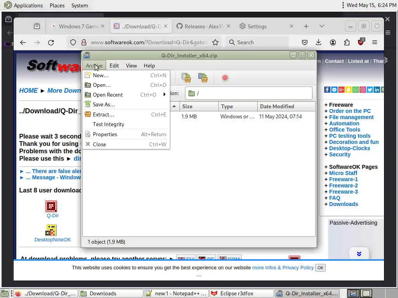Click the DesktopNoteOK icon

point(51,230)
